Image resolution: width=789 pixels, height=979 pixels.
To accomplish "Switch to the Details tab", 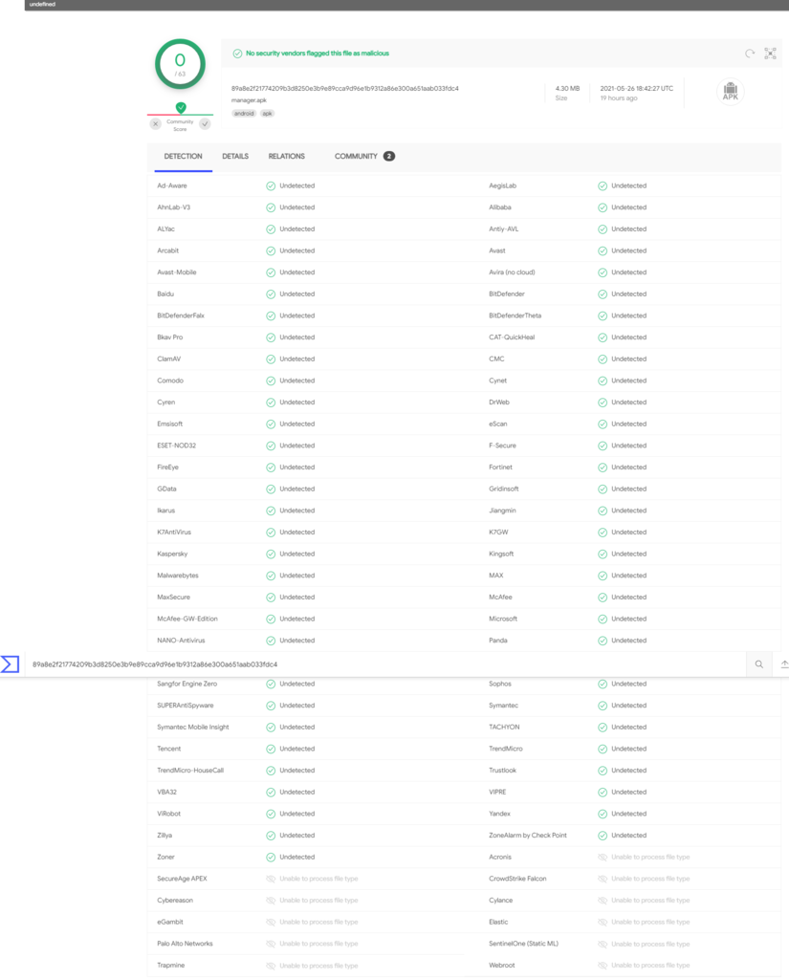I will [235, 156].
